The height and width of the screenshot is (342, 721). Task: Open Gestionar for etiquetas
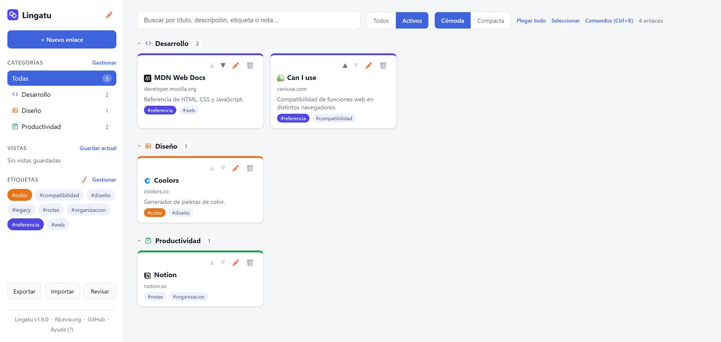coord(104,180)
